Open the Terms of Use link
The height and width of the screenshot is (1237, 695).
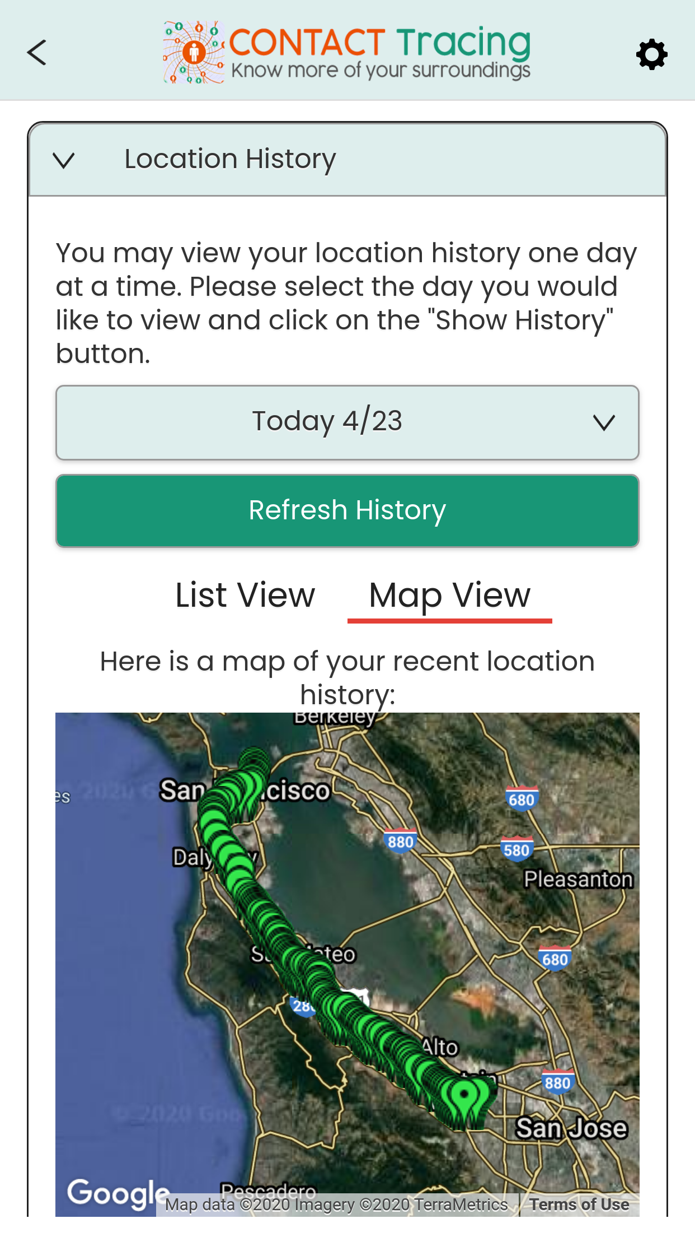point(579,1205)
